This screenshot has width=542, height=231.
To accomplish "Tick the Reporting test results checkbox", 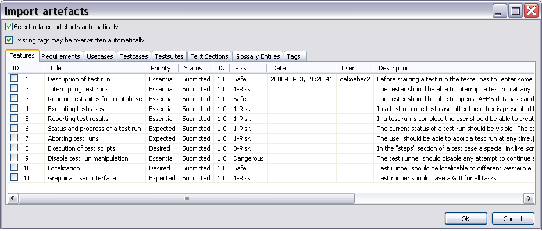I will pos(14,119).
